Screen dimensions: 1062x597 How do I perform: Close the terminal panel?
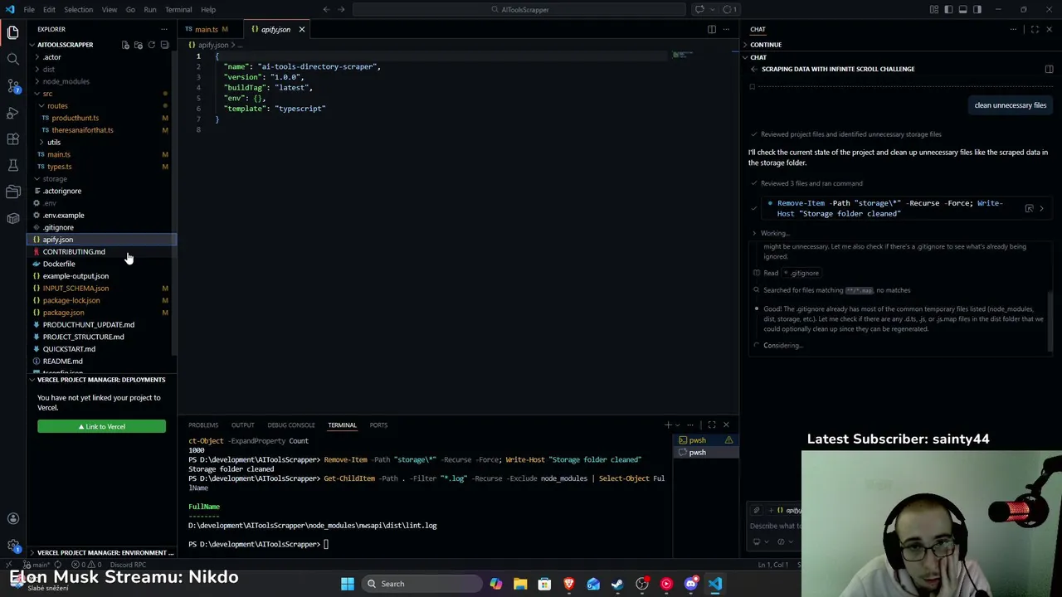[726, 425]
